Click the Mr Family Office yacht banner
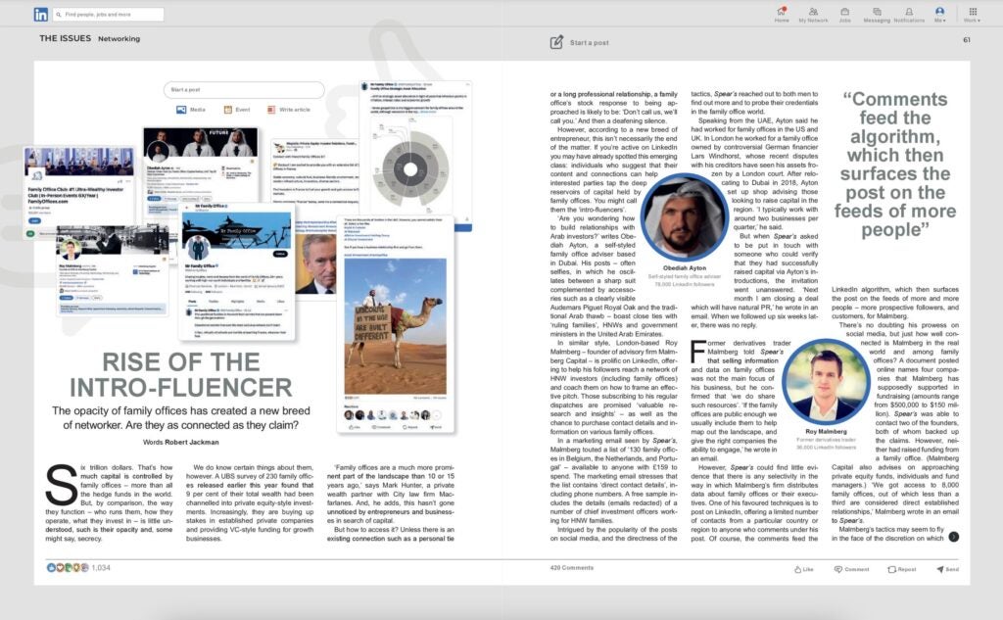Viewport: 1003px width, 620px height. click(237, 230)
